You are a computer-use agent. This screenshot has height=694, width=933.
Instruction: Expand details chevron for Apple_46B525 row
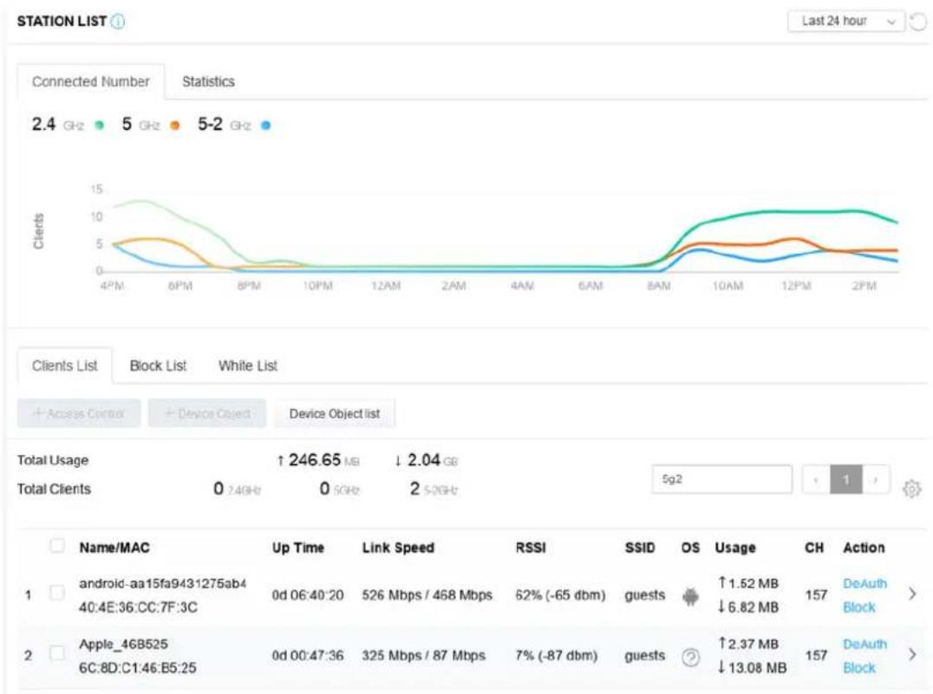tap(912, 655)
